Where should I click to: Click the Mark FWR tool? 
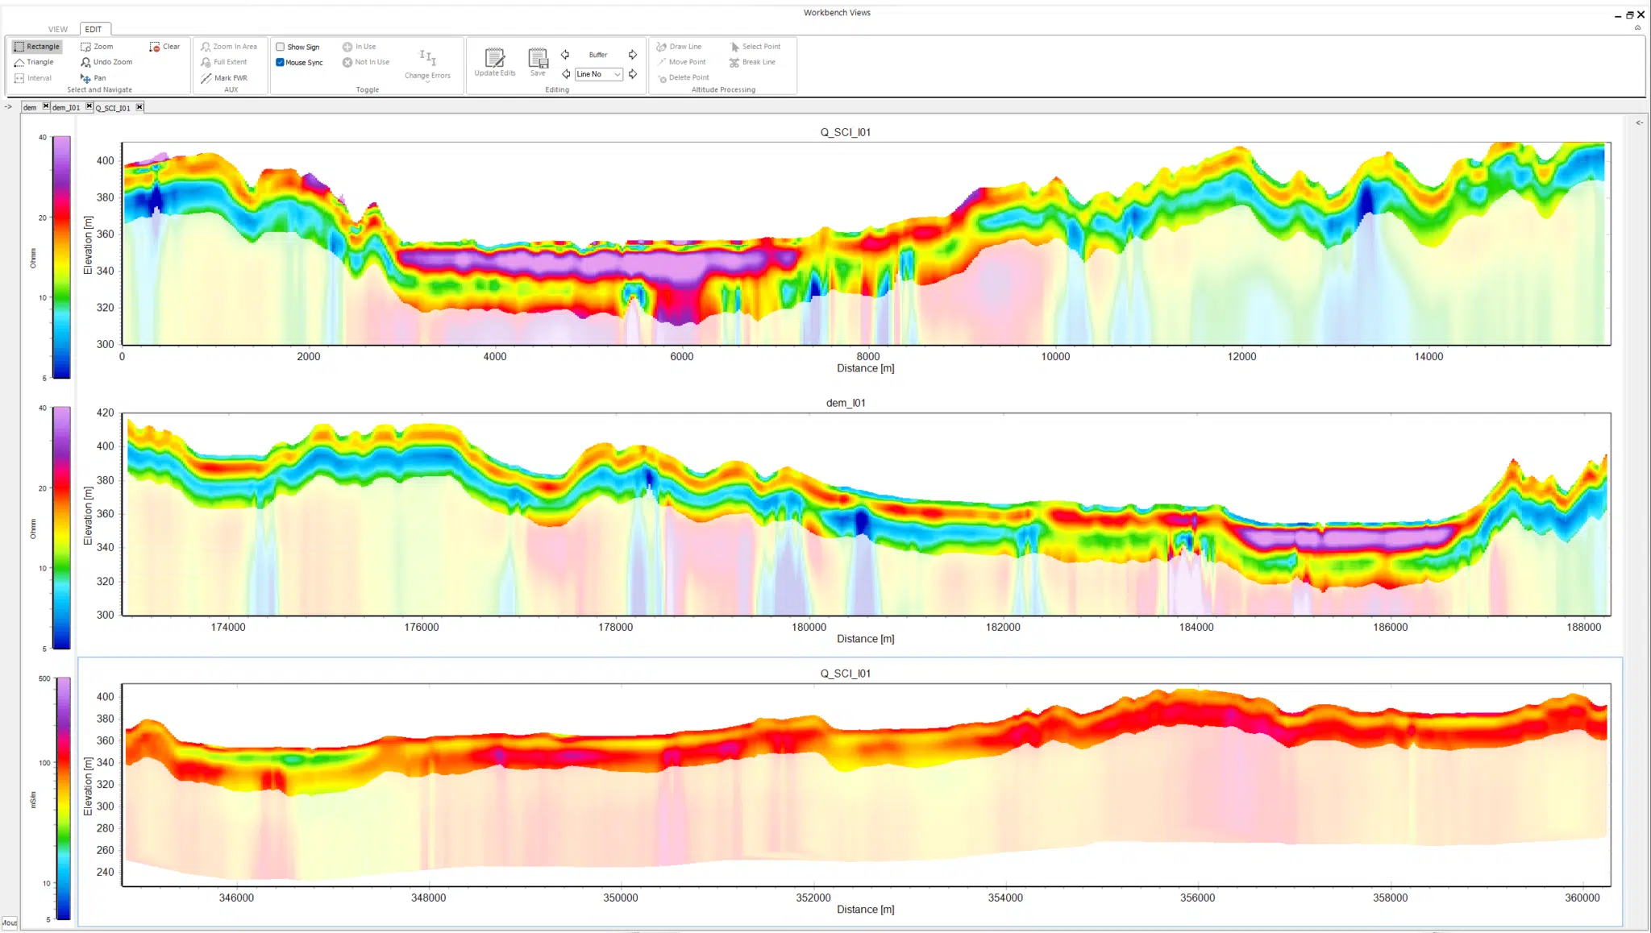click(224, 78)
